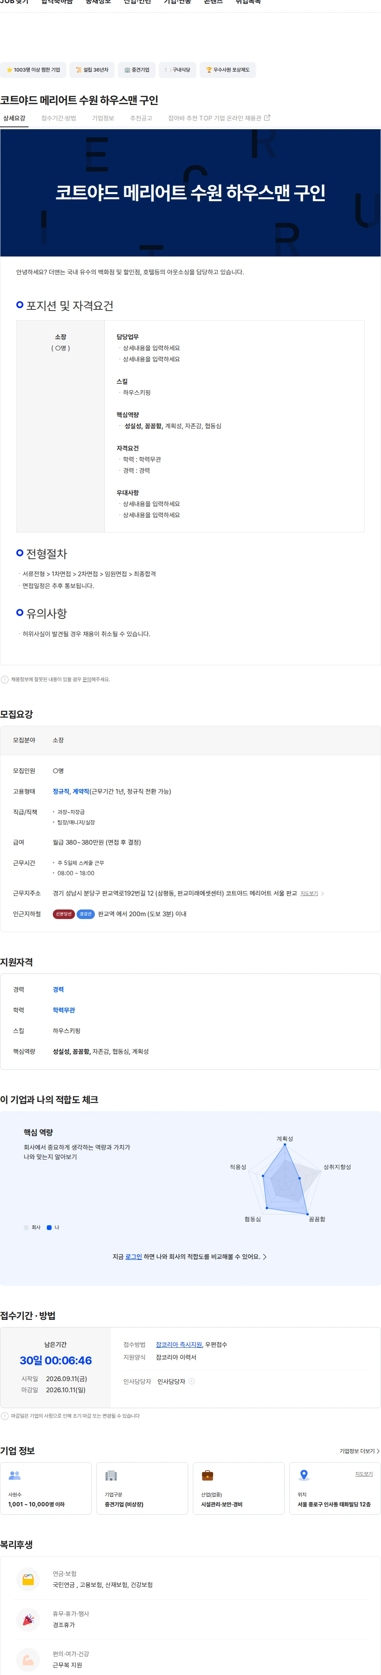Click the 08:00 ~ 18:00 working hours
Image resolution: width=381 pixels, height=1675 pixels.
point(75,873)
